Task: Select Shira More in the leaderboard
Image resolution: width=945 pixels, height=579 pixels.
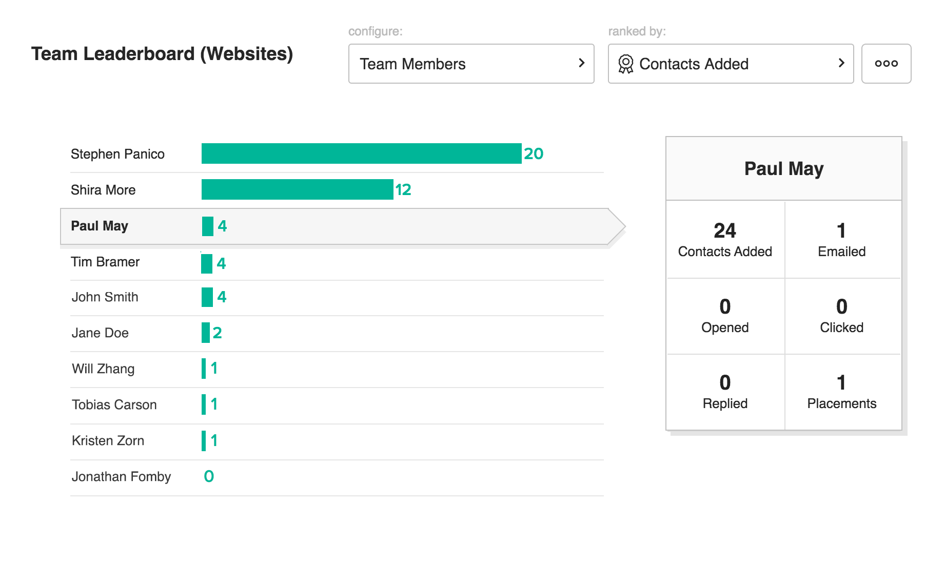Action: (104, 190)
